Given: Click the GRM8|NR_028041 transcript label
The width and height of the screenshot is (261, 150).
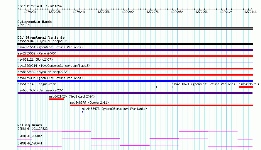Looking at the screenshot, I should [30, 143].
